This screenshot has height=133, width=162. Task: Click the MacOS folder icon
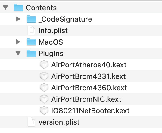[31, 42]
